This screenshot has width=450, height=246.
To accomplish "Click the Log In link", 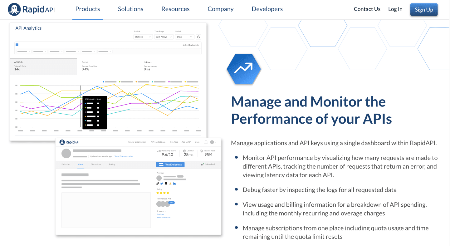I will (395, 9).
